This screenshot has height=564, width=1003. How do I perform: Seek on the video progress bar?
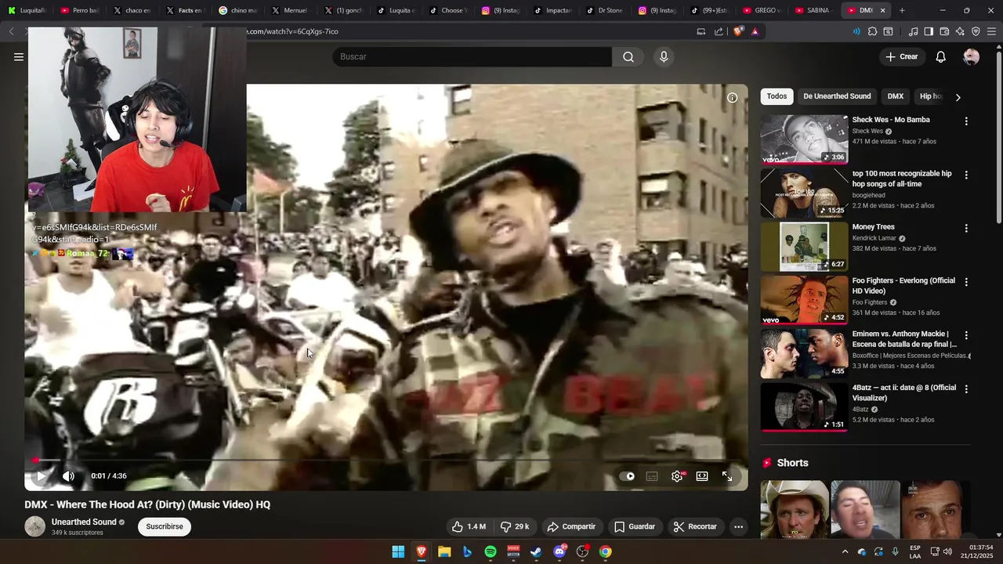(386, 461)
